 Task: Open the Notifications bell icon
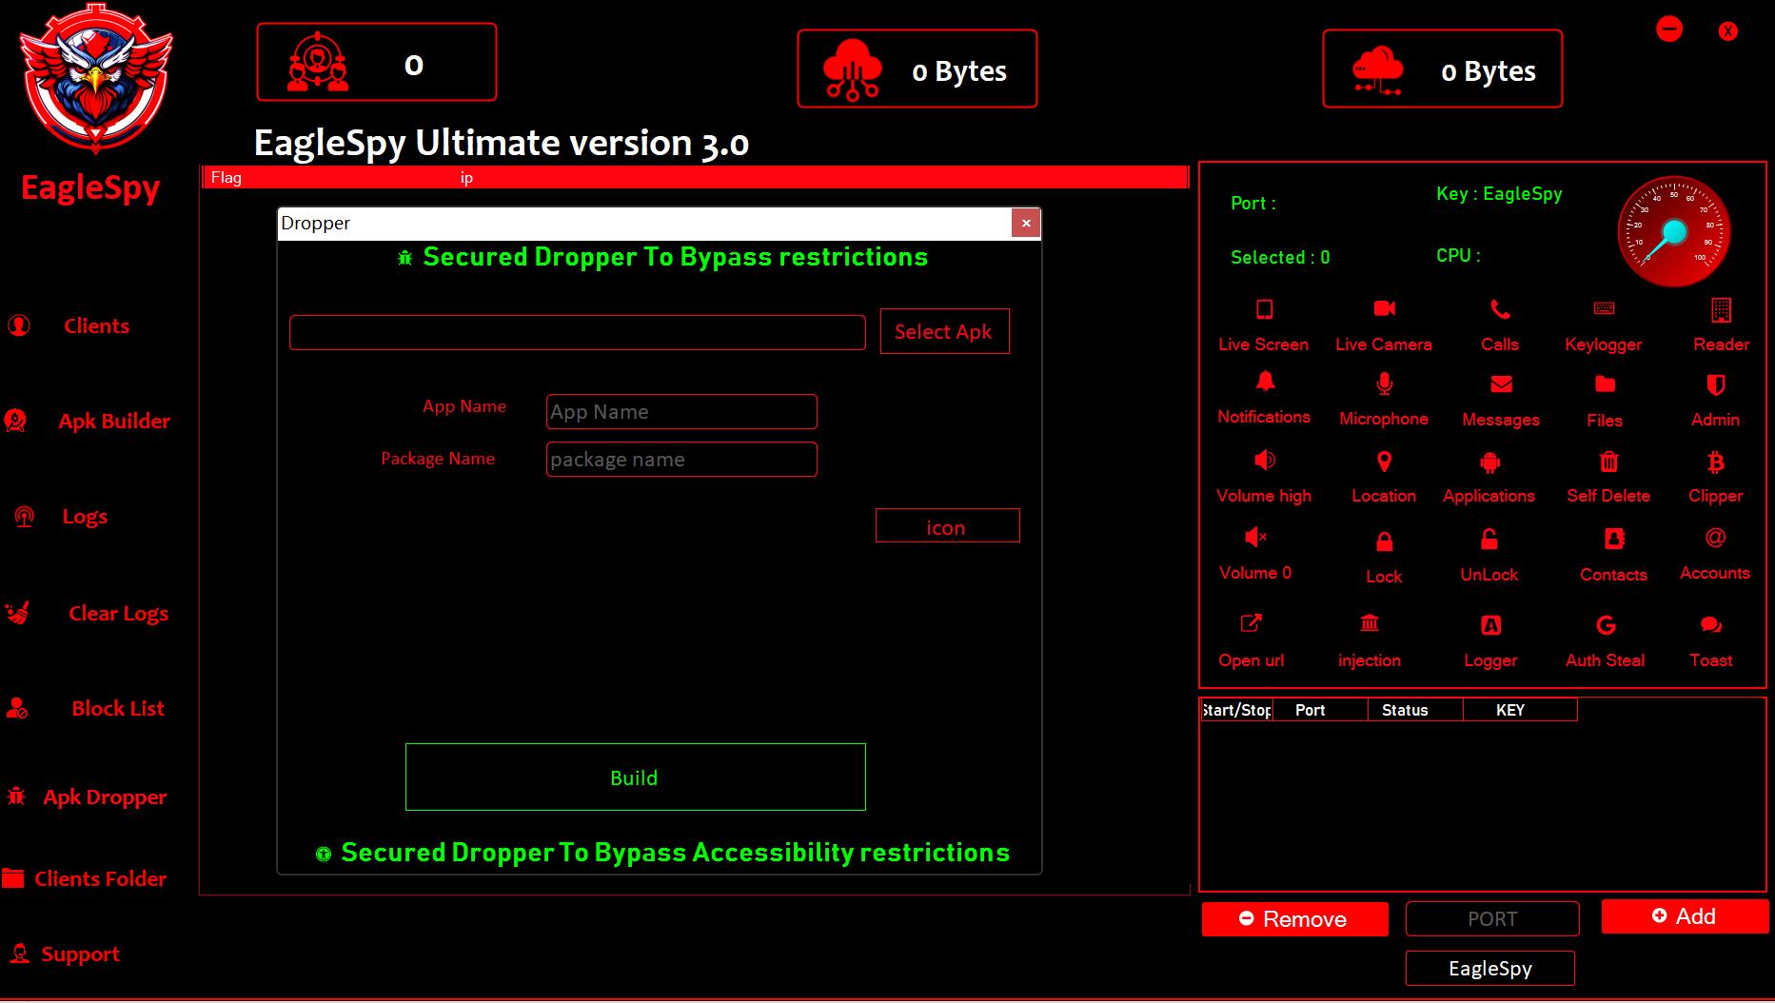click(x=1265, y=383)
